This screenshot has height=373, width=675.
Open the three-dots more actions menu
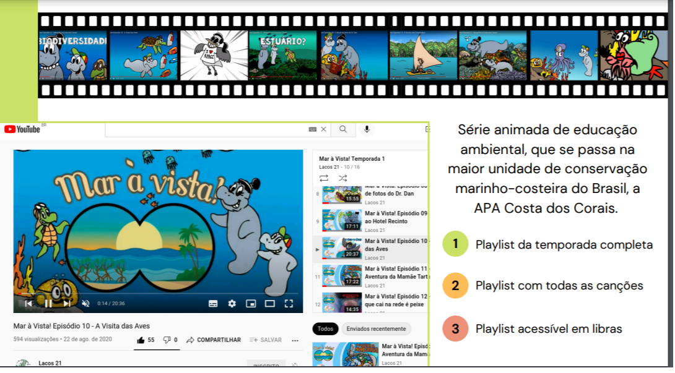click(x=295, y=340)
